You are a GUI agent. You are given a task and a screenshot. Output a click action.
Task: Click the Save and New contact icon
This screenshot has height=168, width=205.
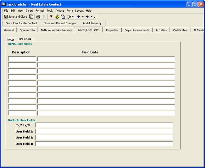click(31, 17)
